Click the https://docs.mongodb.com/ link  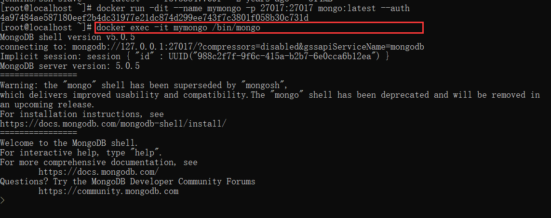tap(99, 172)
